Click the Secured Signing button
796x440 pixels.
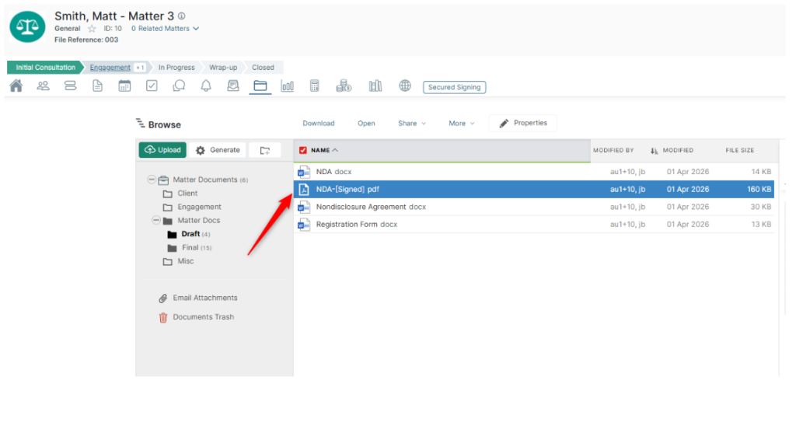point(454,87)
